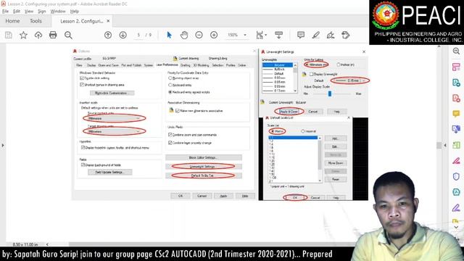
Task: Open the 150% zoom level dropdown arrow
Action: click(x=245, y=35)
